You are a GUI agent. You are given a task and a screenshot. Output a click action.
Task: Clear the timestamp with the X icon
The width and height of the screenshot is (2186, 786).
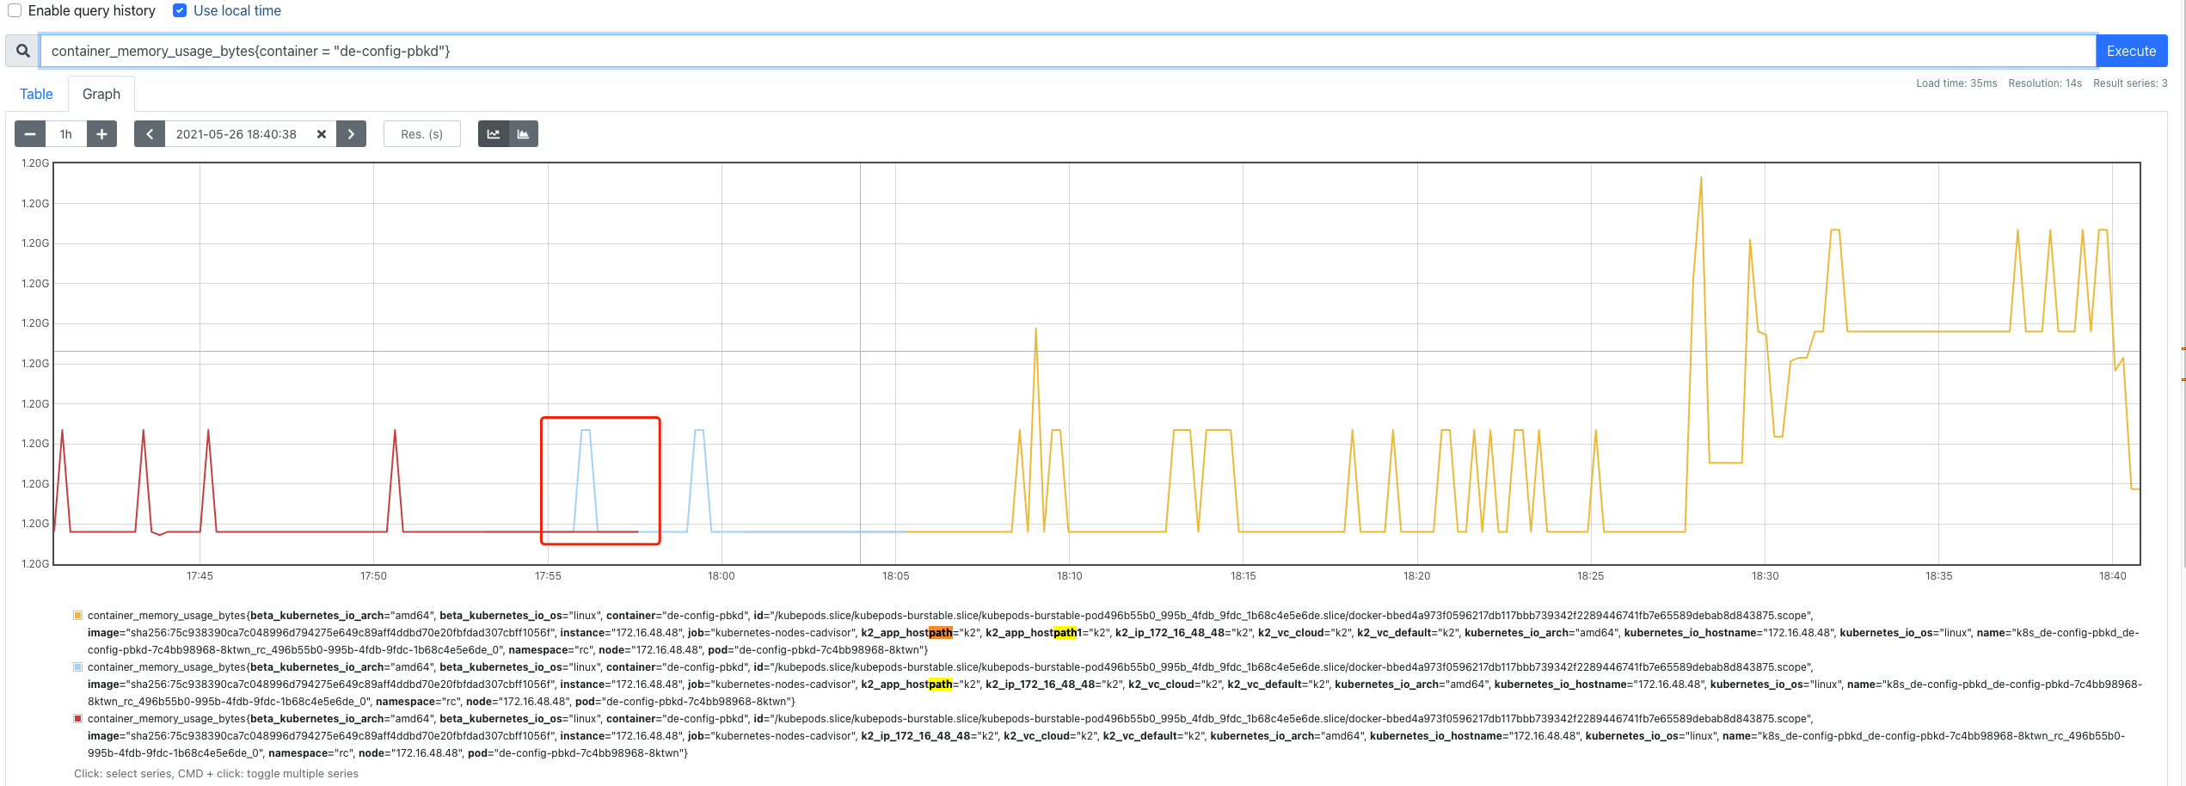point(321,133)
